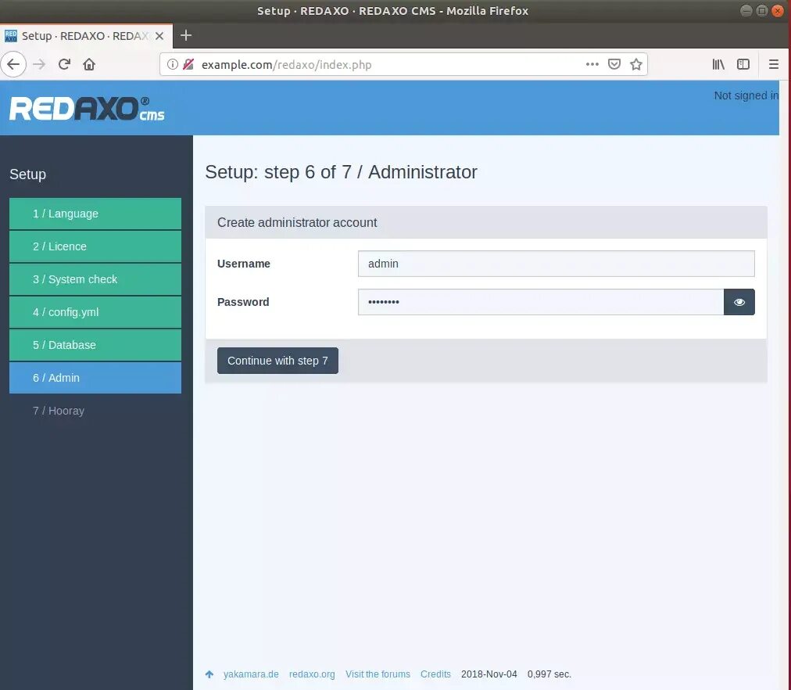Click the browser forward arrow
This screenshot has width=791, height=690.
click(x=39, y=64)
